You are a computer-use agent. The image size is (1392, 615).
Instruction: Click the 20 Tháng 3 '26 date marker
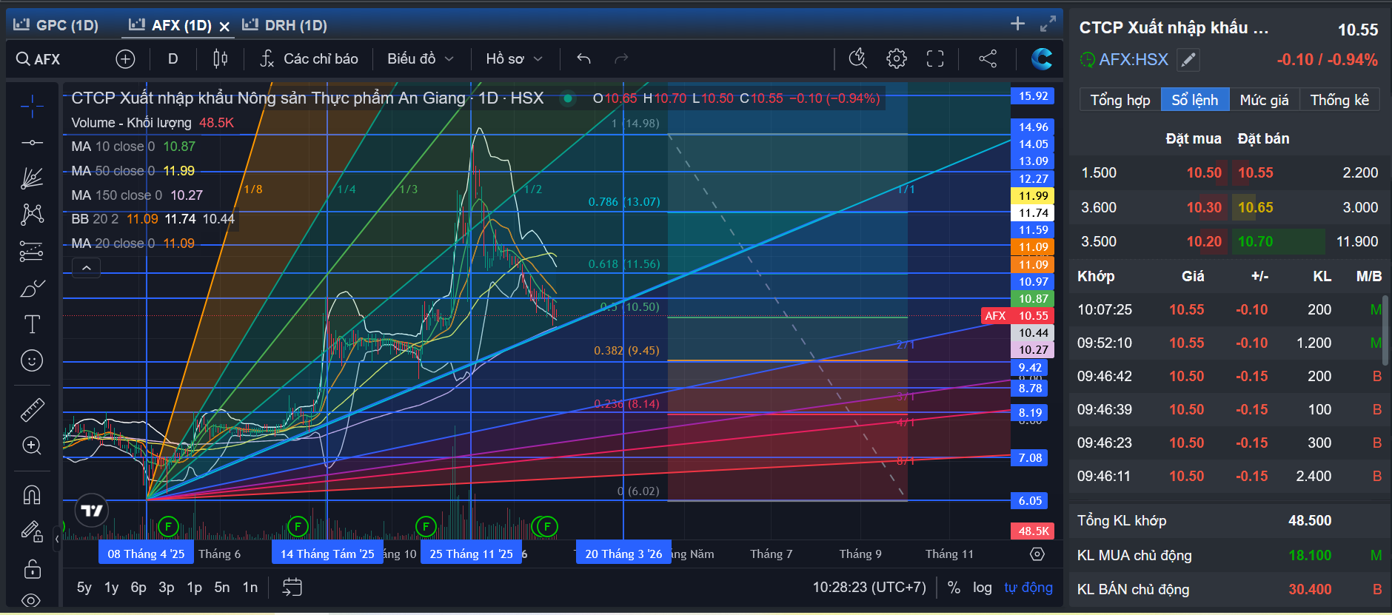[x=623, y=554]
